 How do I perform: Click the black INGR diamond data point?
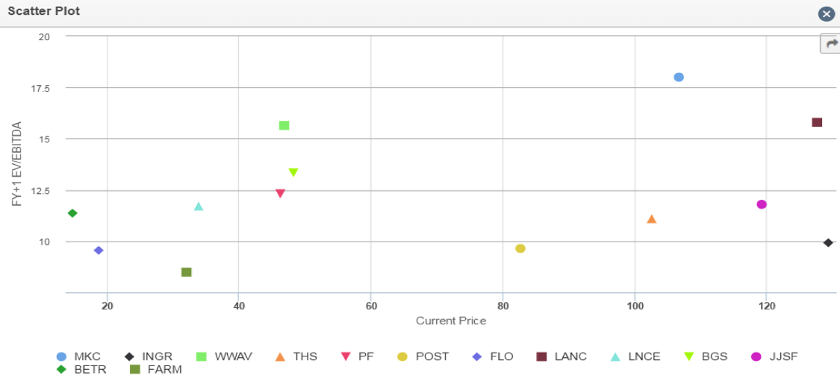coord(828,243)
